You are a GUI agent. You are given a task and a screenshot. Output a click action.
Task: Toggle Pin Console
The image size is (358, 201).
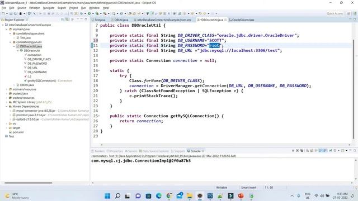[331, 151]
